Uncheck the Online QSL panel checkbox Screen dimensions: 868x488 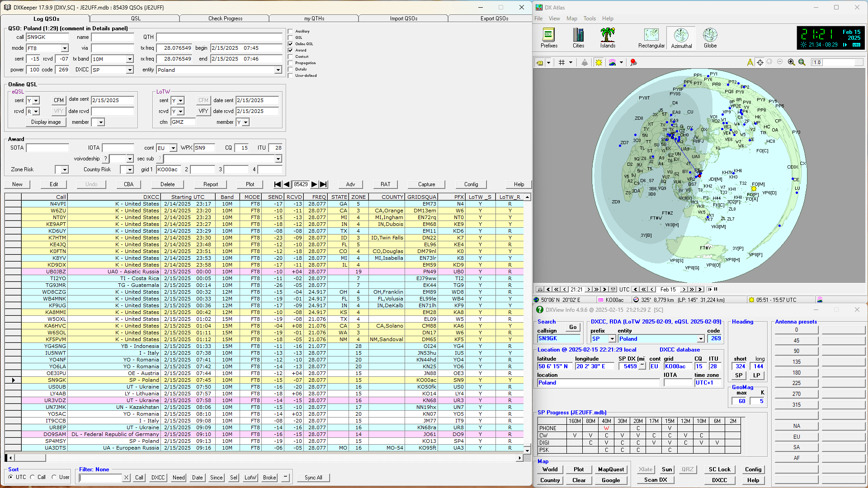[290, 44]
